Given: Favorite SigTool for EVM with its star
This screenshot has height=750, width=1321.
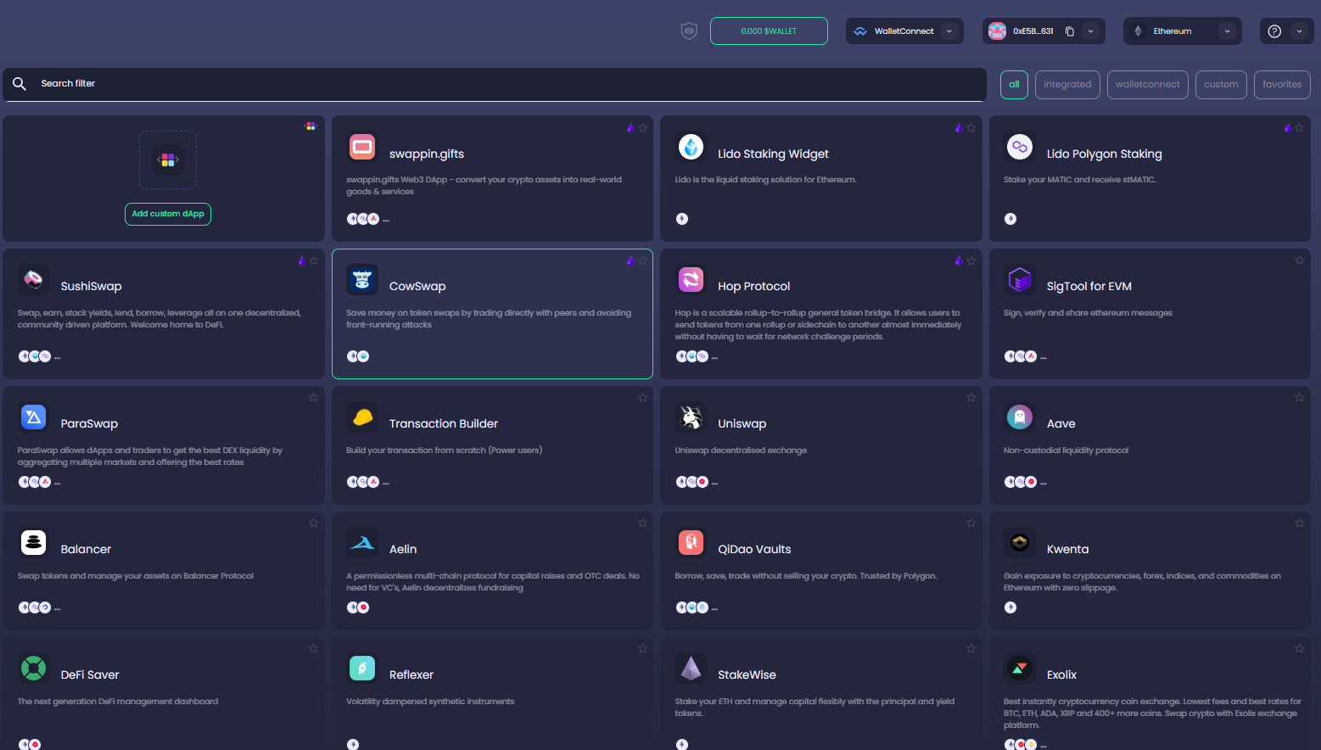Looking at the screenshot, I should click(x=1300, y=260).
